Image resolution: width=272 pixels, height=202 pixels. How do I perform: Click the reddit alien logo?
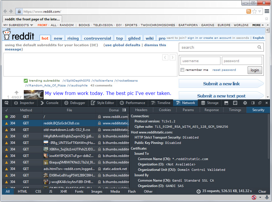coord(7,34)
